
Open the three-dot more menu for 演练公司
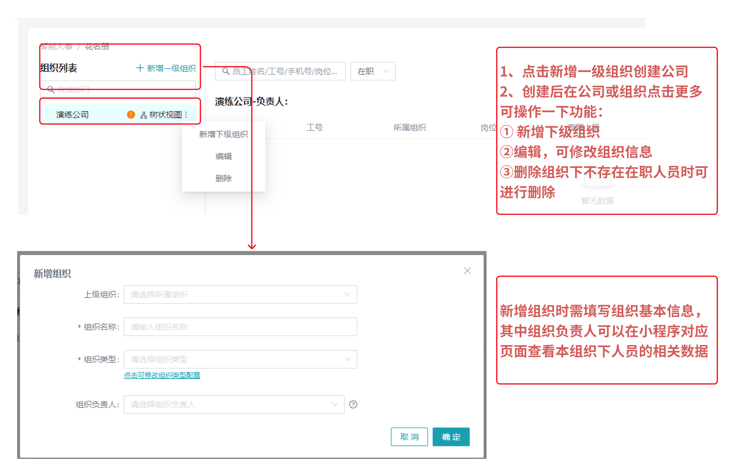[186, 115]
